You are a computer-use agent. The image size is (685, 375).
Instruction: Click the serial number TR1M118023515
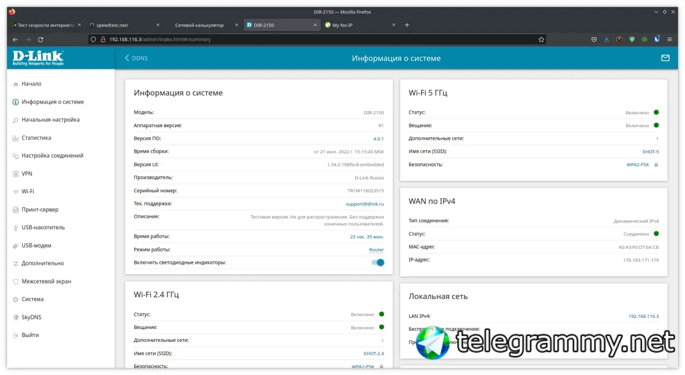pos(366,191)
